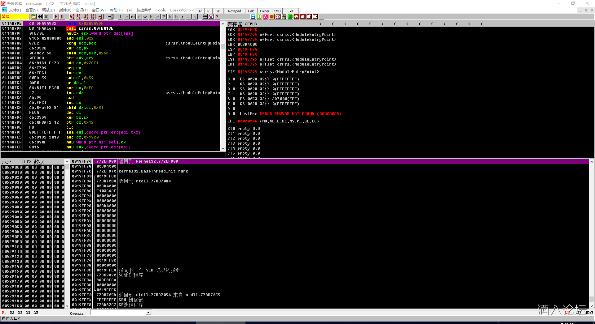Click the red question mark help icon
Image resolution: width=595 pixels, height=324 pixels.
coord(217,17)
